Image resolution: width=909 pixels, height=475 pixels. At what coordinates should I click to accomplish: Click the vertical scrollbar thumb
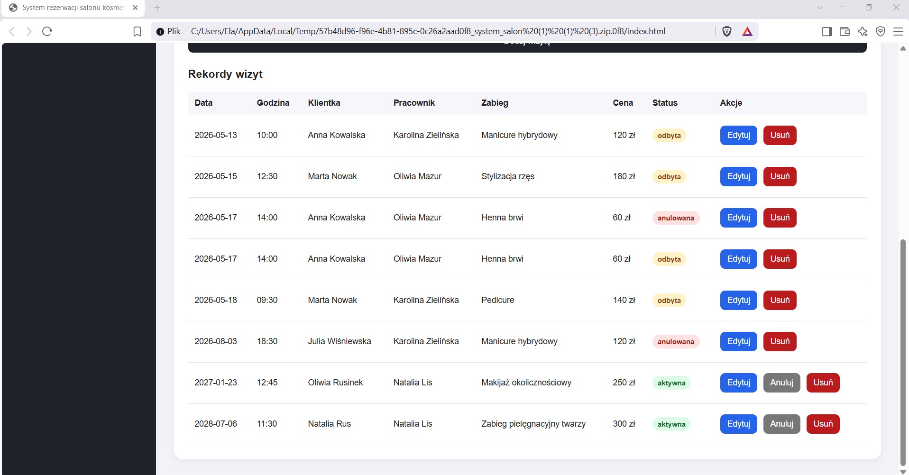[903, 353]
